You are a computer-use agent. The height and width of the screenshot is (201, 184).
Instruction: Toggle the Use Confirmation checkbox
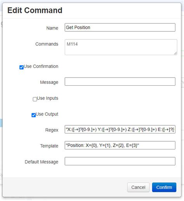21,67
